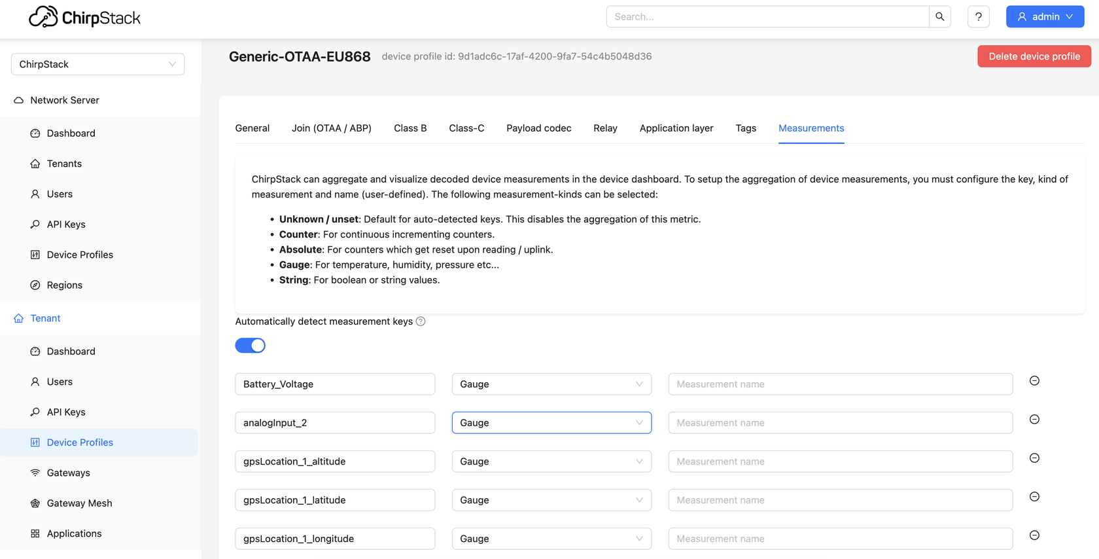Viewport: 1099px width, 559px height.
Task: Click the ChirpStack logo
Action: [x=85, y=18]
